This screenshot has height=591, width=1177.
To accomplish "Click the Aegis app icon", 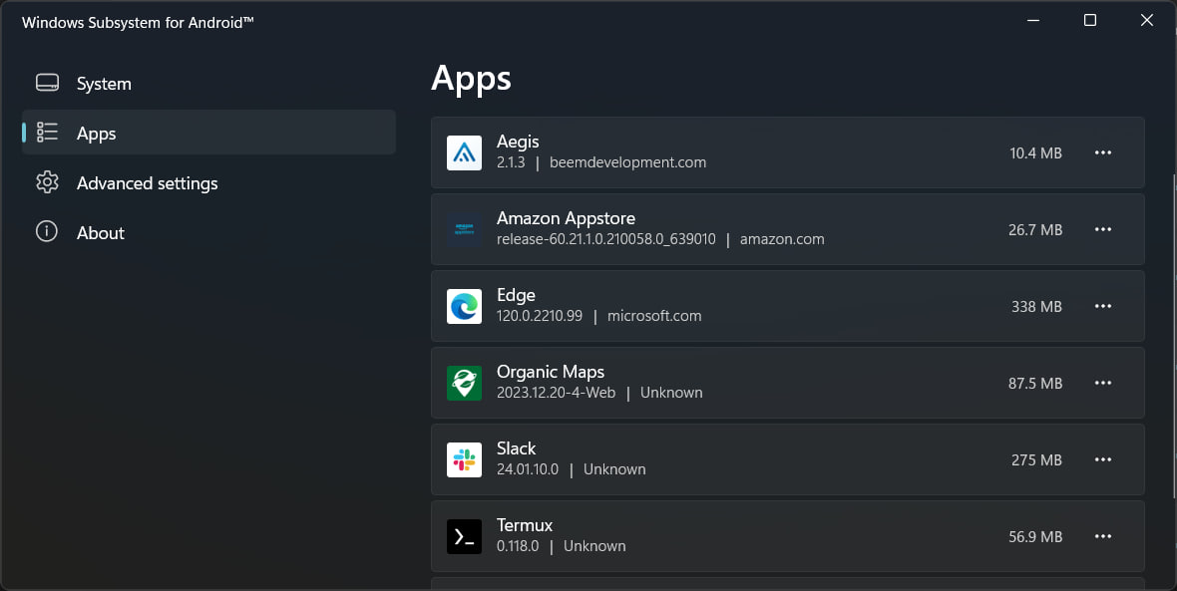I will (464, 152).
